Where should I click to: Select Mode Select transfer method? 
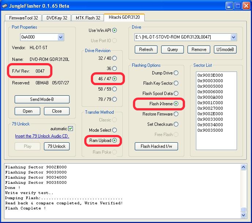114,130
